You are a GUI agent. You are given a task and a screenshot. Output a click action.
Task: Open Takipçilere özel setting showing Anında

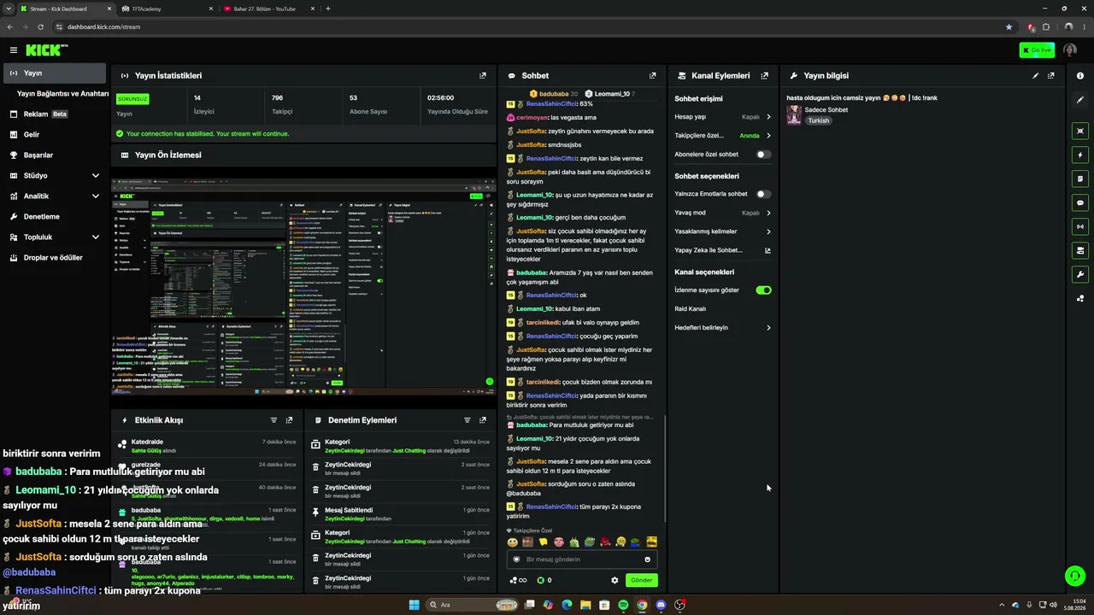tap(723, 136)
